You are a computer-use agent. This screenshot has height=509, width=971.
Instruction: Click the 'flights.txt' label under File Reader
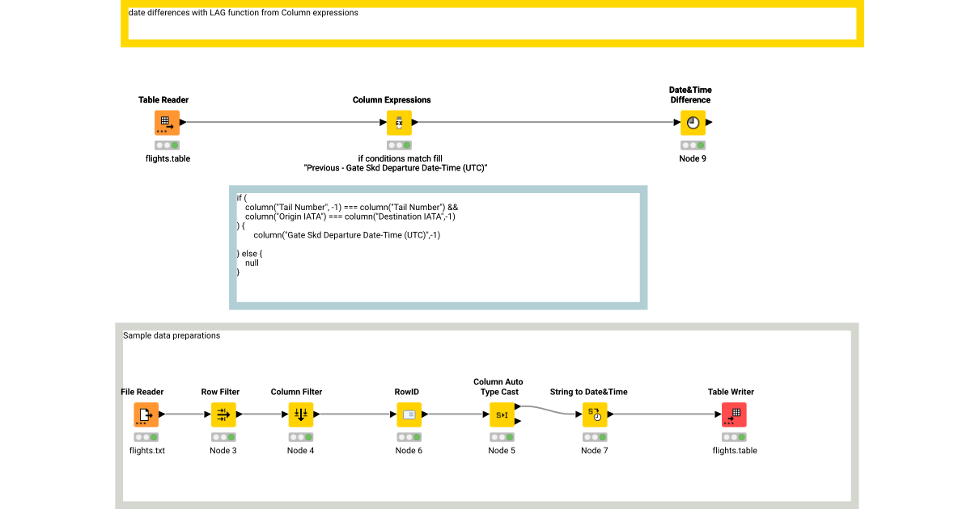[x=146, y=450]
